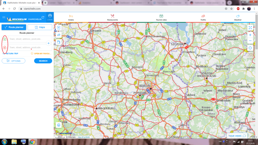Open the Hotels category
The width and height of the screenshot is (258, 145).
click(71, 18)
